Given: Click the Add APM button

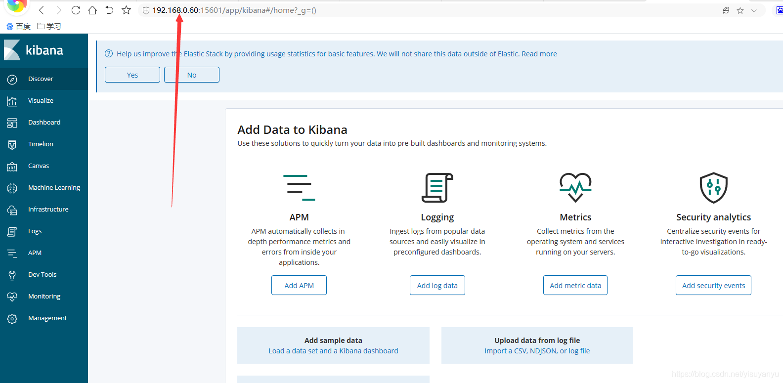Looking at the screenshot, I should coord(299,285).
